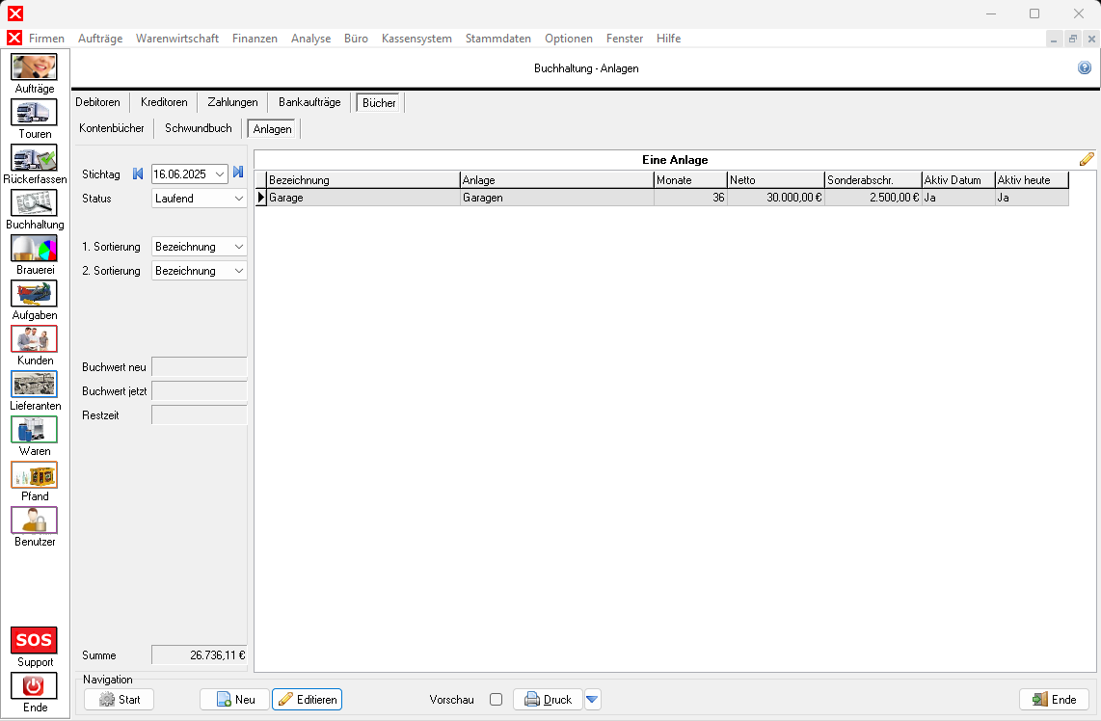Open the Lieferanten sidebar icon
This screenshot has height=721, width=1101.
(x=34, y=385)
